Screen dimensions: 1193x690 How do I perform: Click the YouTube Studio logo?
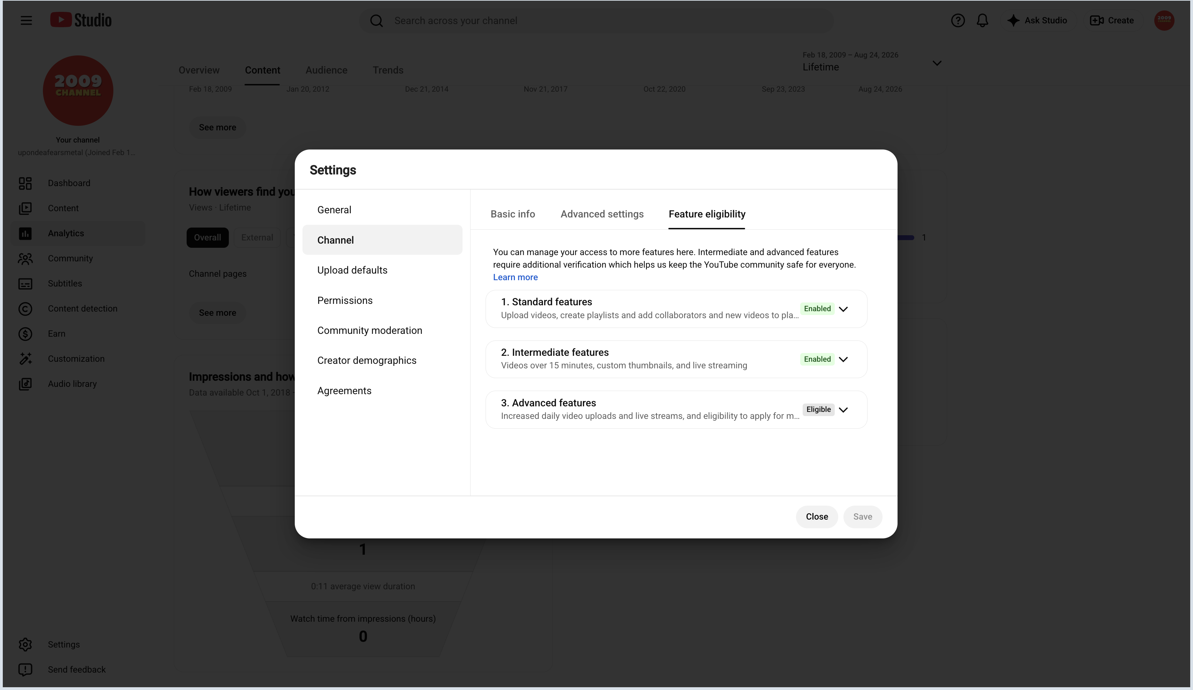[x=81, y=20]
